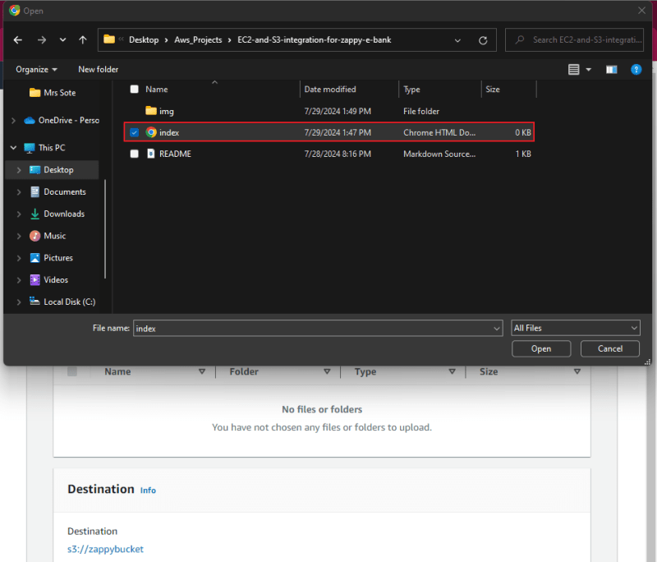This screenshot has height=562, width=657.
Task: Click Aws_Projects in the address breadcrumb
Action: (198, 39)
